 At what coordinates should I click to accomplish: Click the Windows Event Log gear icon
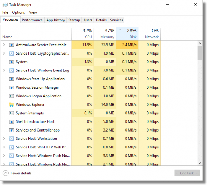point(11,70)
